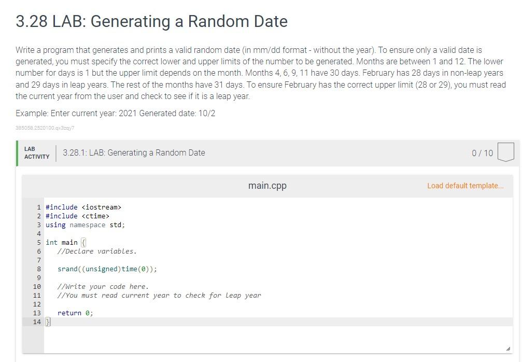Screen dimensions: 522x362
Task: Click the completion badge icon beside 0 / 10
Action: click(x=506, y=152)
